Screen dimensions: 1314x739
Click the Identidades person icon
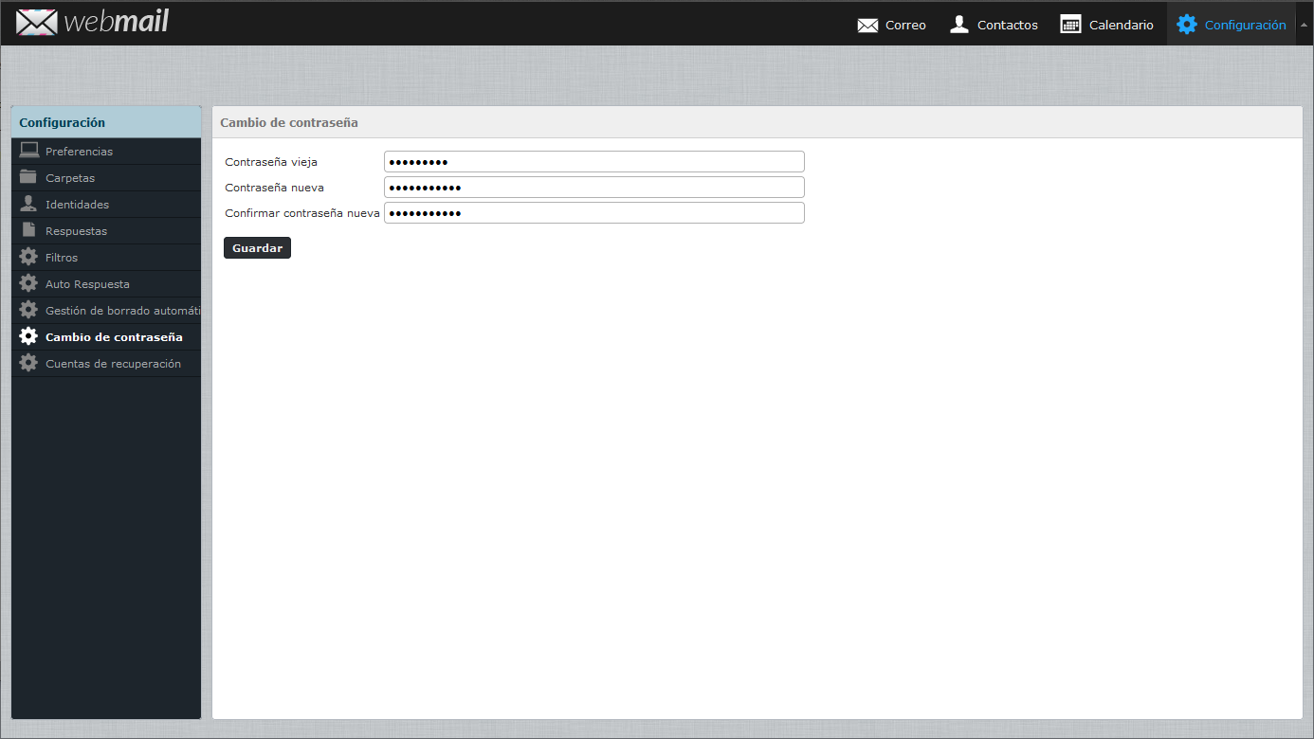(x=28, y=204)
